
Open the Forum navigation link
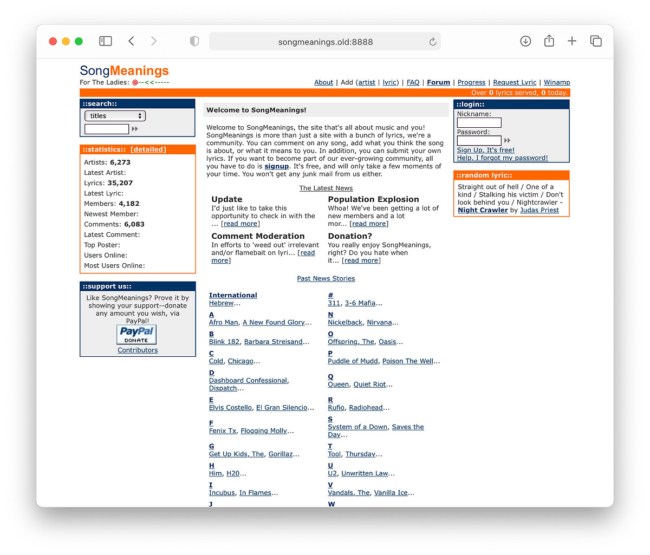click(438, 82)
